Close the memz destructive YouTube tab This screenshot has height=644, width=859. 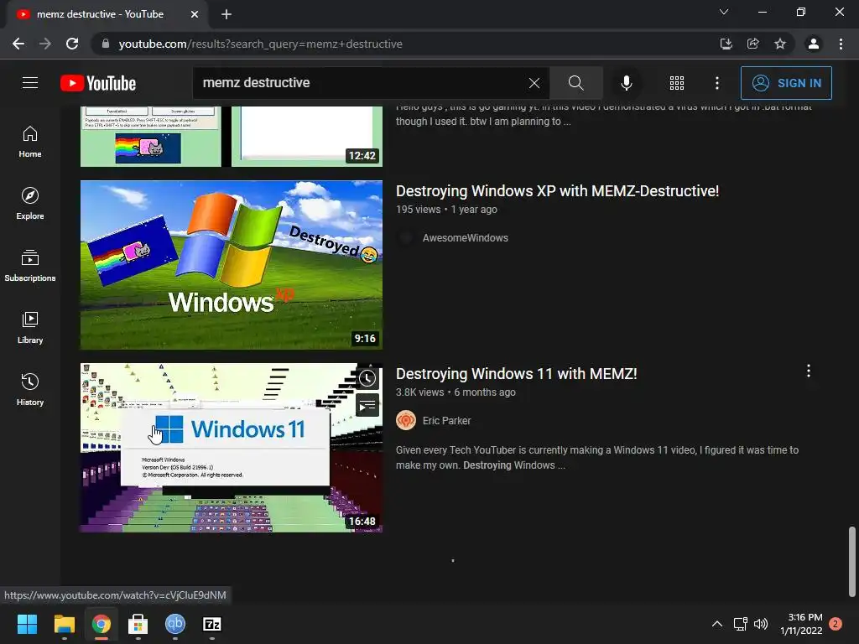195,14
